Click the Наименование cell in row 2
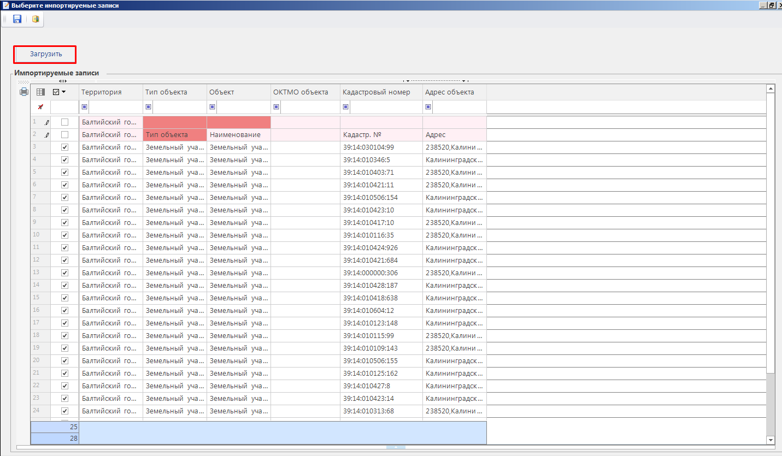 point(239,135)
